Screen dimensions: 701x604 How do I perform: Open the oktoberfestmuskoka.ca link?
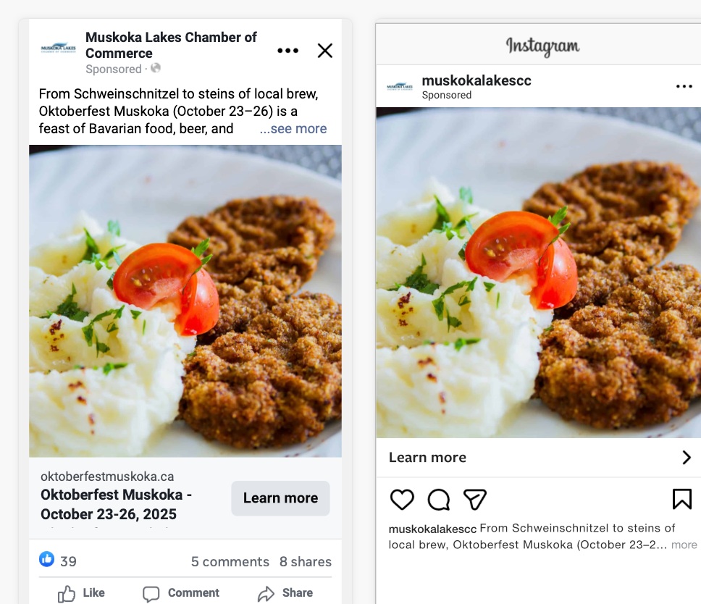pyautogui.click(x=107, y=477)
